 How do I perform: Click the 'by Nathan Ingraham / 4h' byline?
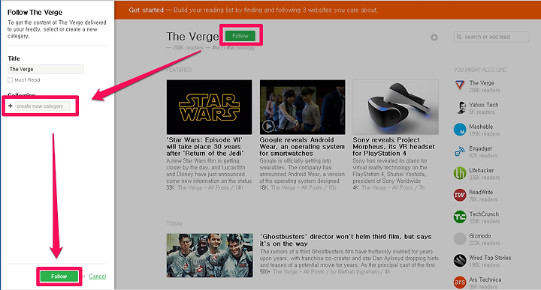(360, 271)
